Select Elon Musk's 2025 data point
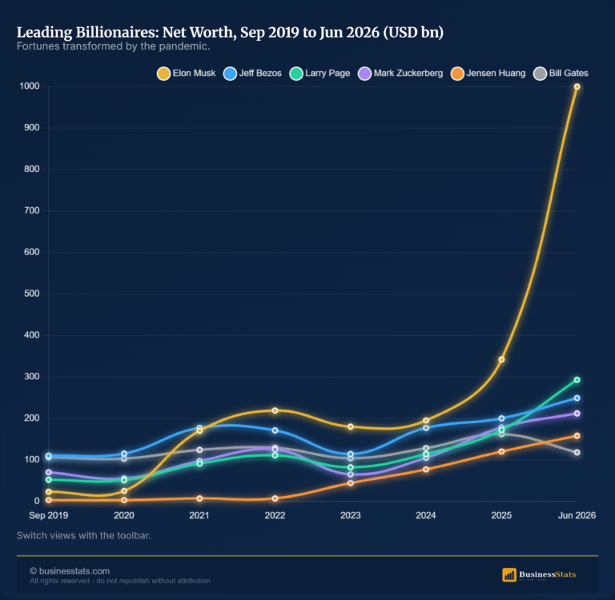This screenshot has height=600, width=615. 501,359
